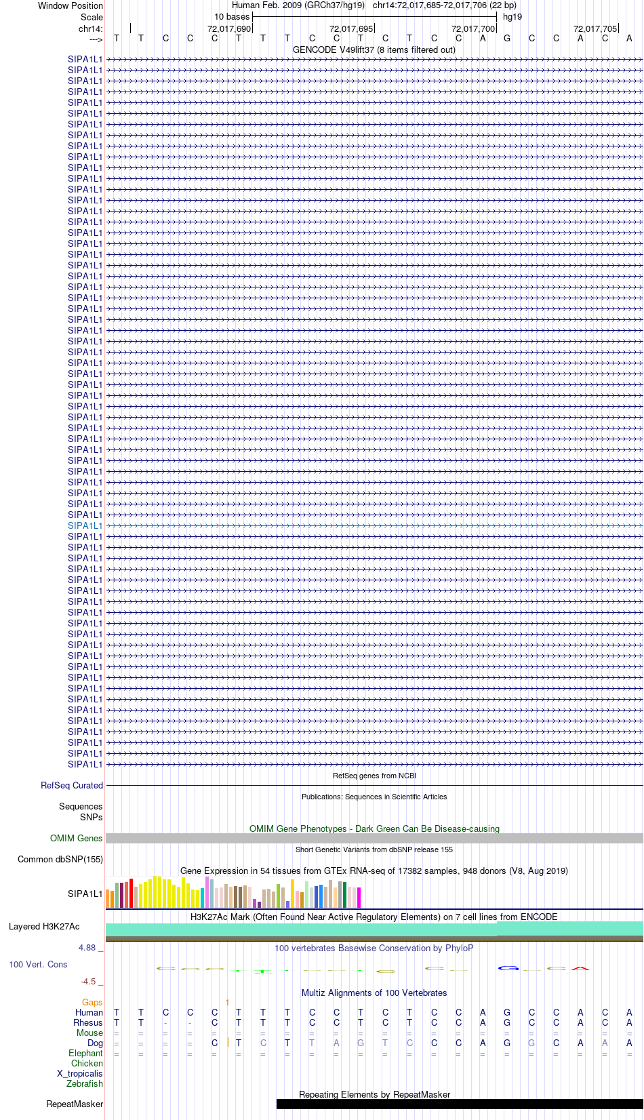This screenshot has height=1120, width=644.
Task: Click the OMIM Gene Phenotypes track title
Action: [x=374, y=828]
